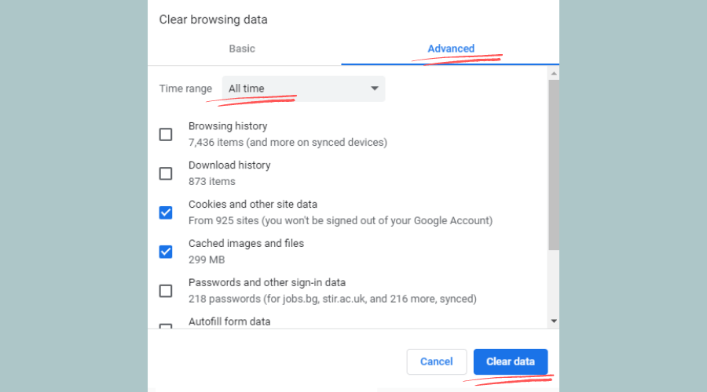
Task: Click the 'Download history' label
Action: tap(229, 165)
